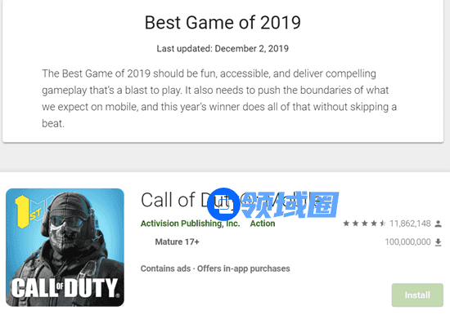Open the Call of Duty app icon

pyautogui.click(x=65, y=247)
